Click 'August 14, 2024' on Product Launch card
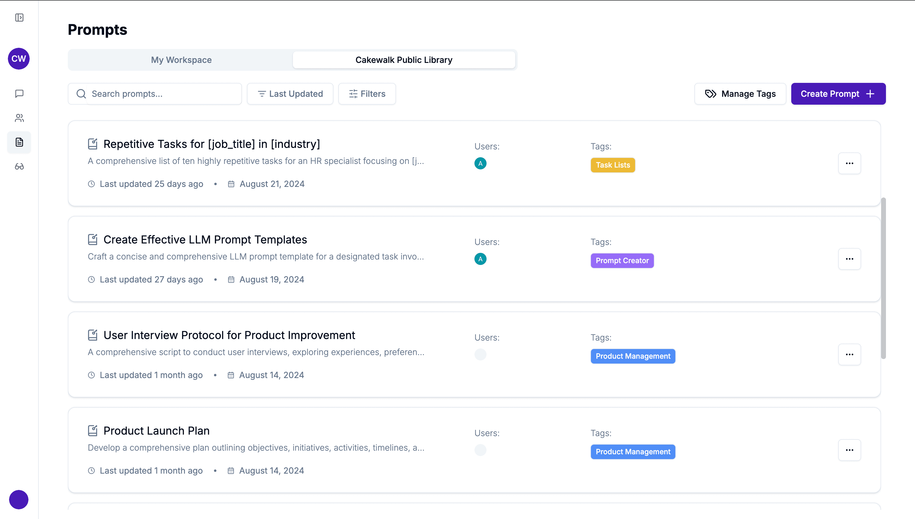 coord(271,471)
